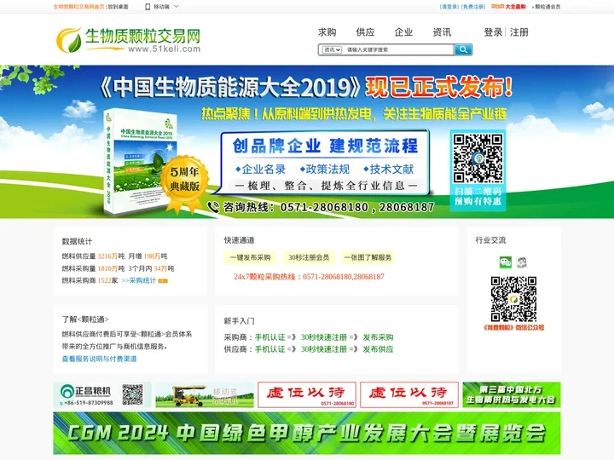Click 政策法规 in the banner

(325, 170)
